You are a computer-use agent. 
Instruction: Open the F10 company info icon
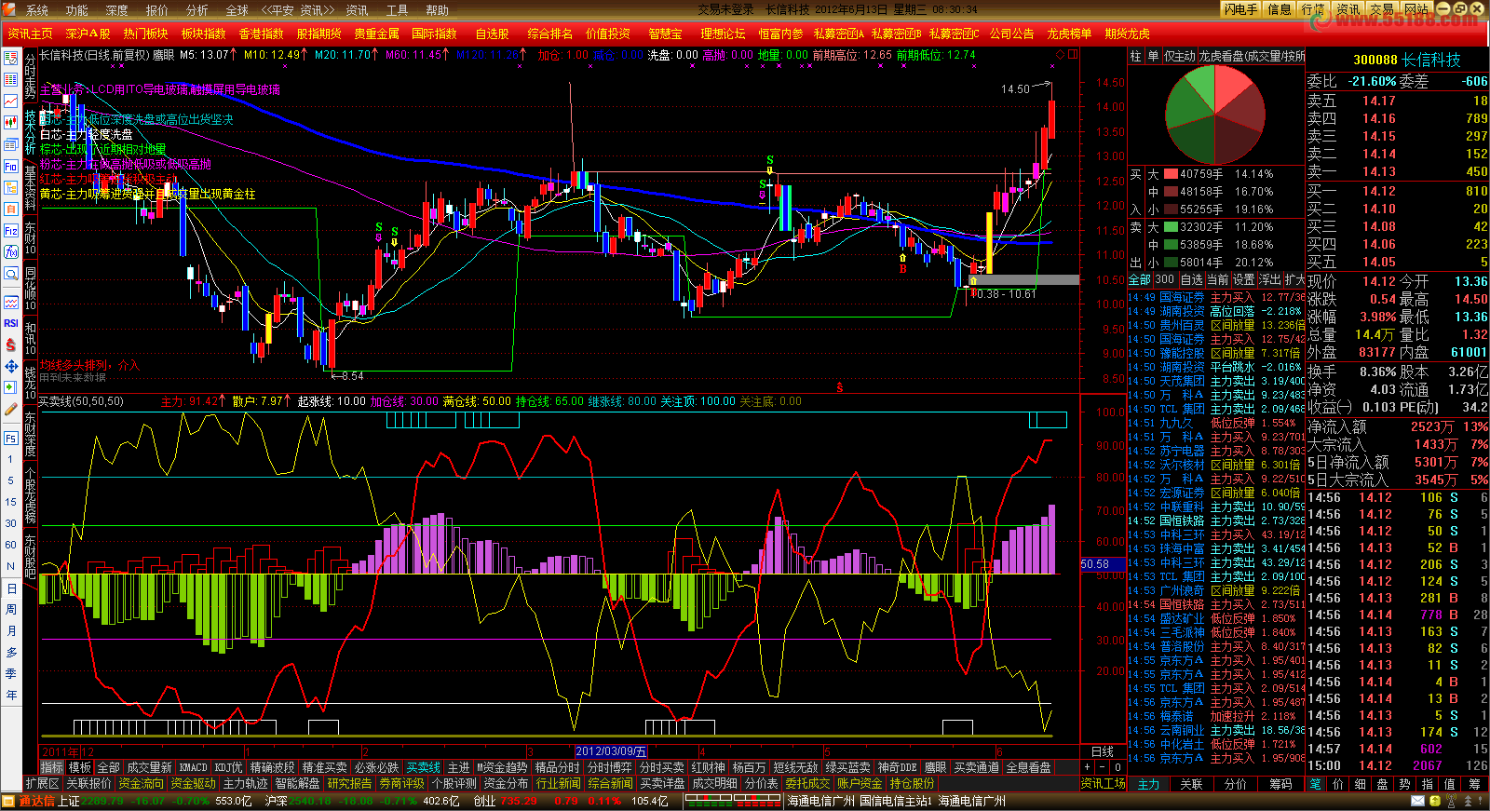coord(11,166)
